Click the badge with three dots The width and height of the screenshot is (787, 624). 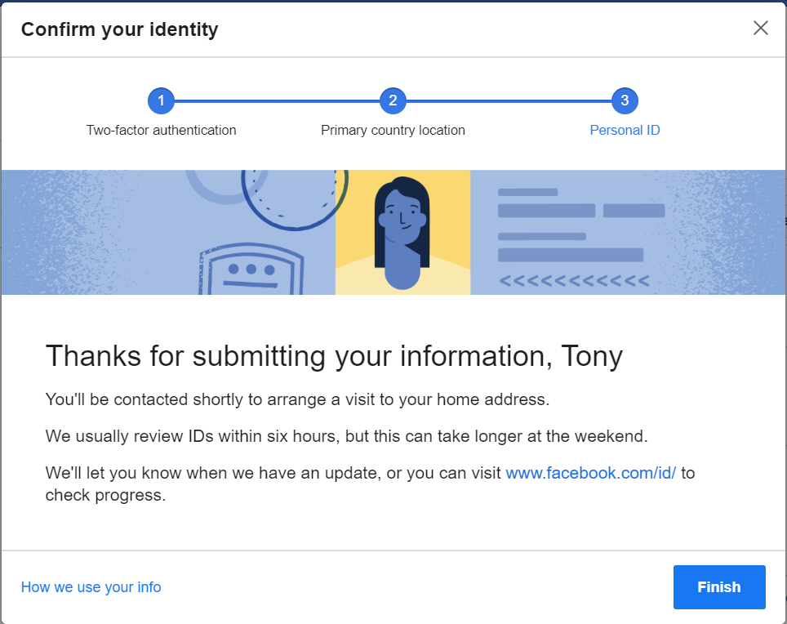pyautogui.click(x=251, y=271)
